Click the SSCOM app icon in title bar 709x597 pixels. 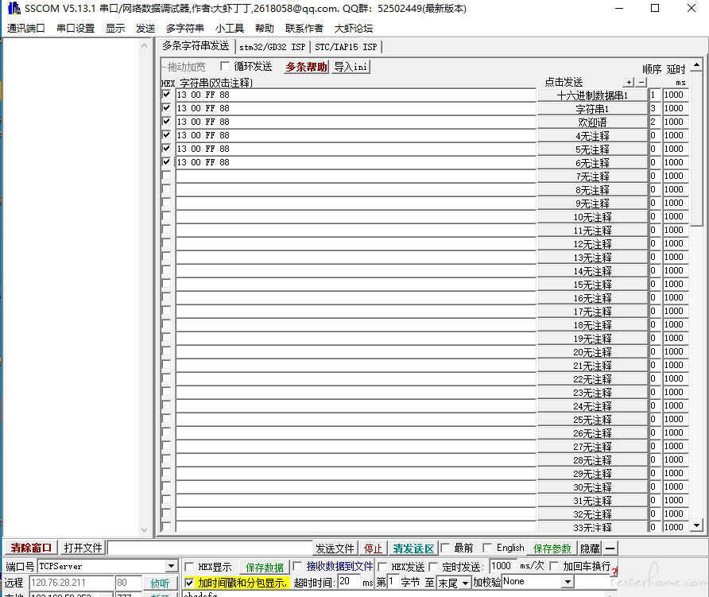tap(14, 8)
